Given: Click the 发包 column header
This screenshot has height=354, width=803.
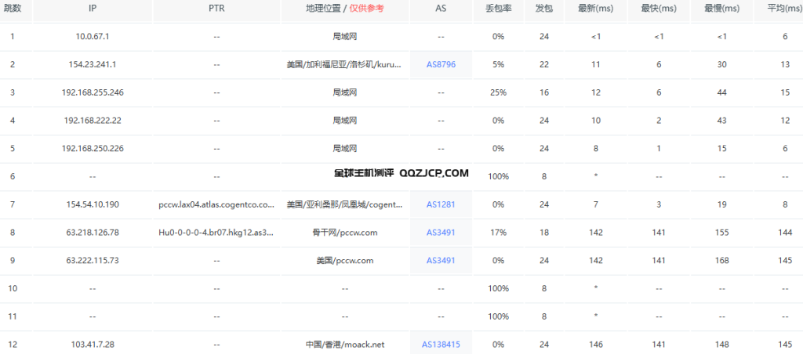Looking at the screenshot, I should point(543,8).
